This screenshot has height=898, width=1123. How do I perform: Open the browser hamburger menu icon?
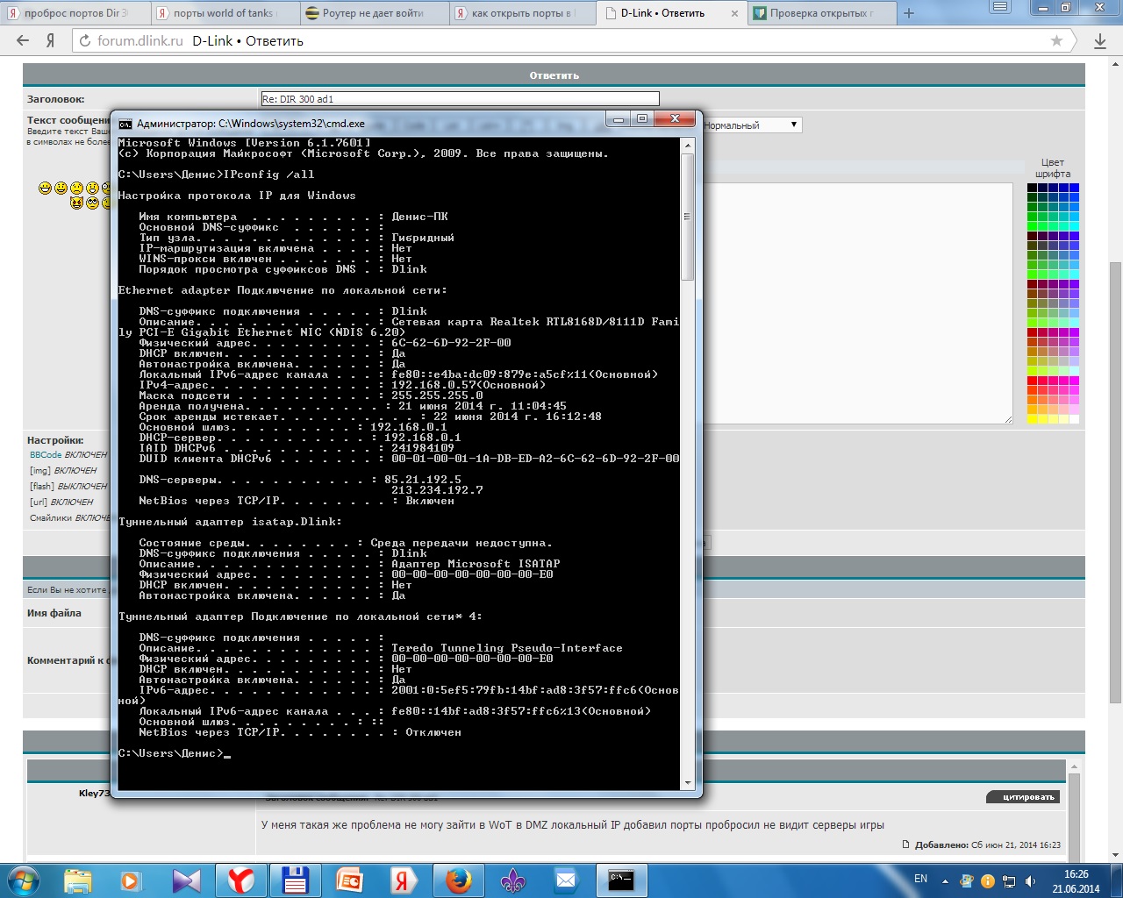[998, 8]
